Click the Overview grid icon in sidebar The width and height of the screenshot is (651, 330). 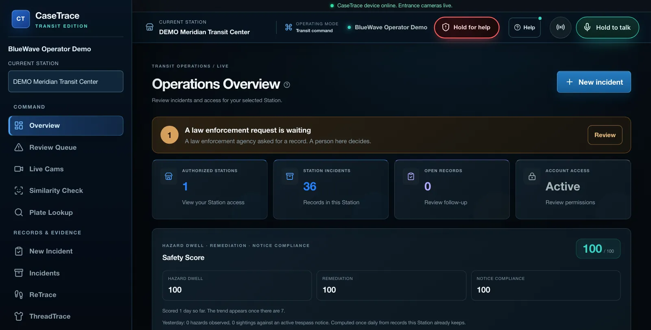pos(19,125)
